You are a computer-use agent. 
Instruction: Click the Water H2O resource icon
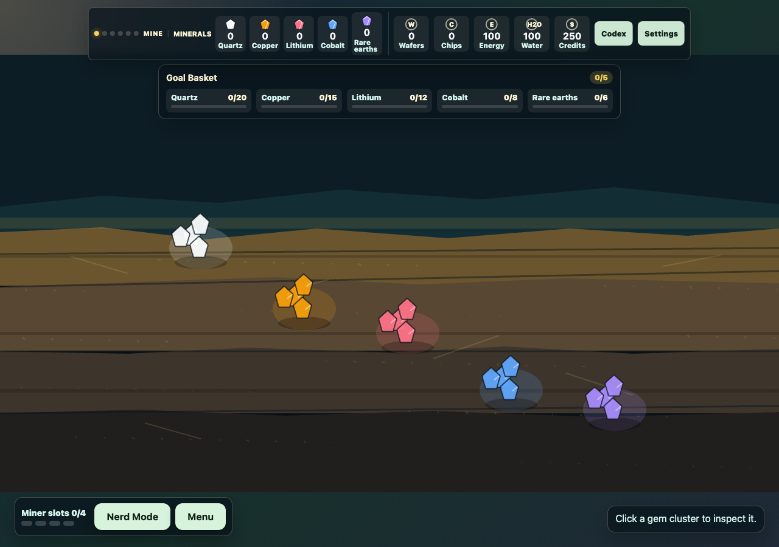click(532, 24)
